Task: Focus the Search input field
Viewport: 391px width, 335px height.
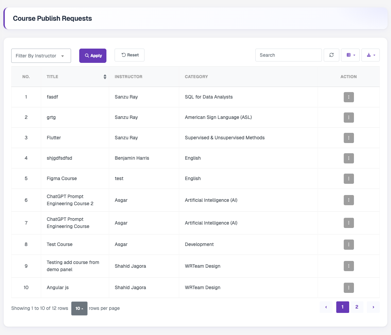Action: click(x=289, y=55)
